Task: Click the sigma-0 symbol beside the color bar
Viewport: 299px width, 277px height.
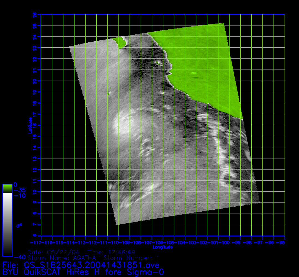Action: (19, 225)
